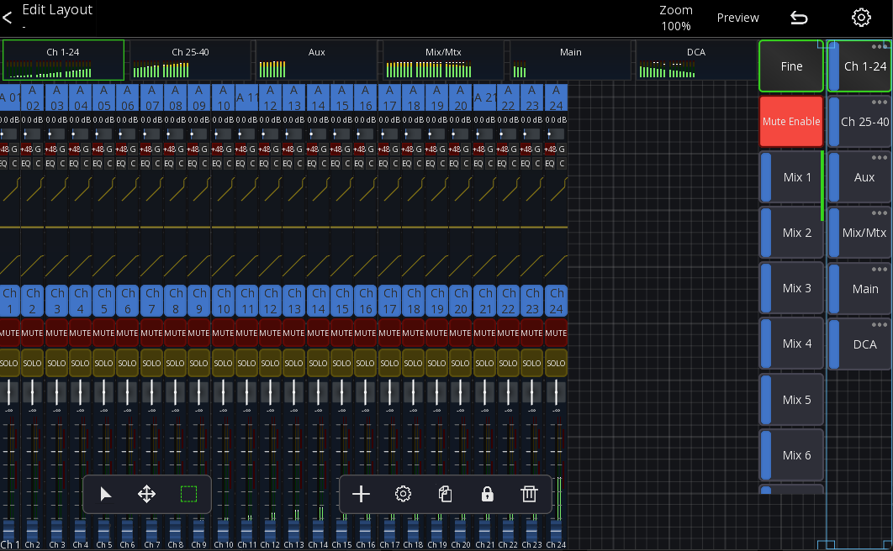893x551 pixels.
Task: Switch to the Mix/Mtx layer tab with meters
Action: click(x=443, y=60)
